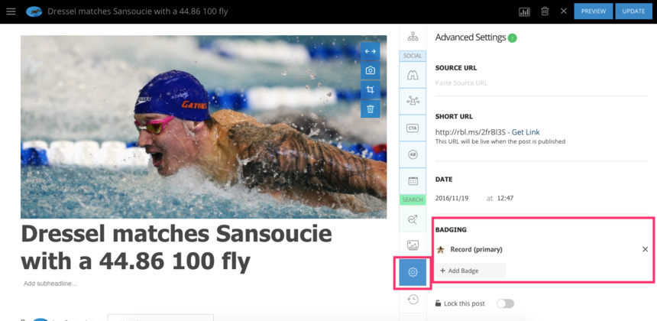
Task: Delete post using top bar trash icon
Action: (545, 11)
